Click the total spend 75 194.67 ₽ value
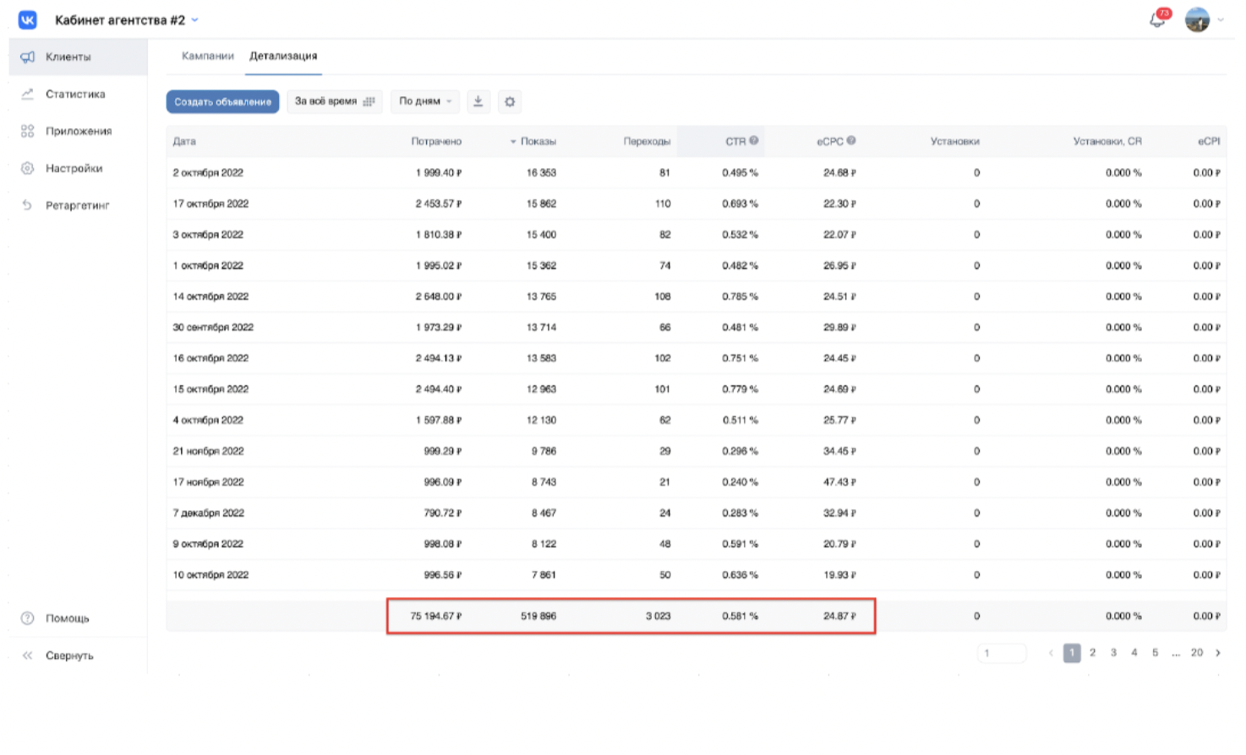This screenshot has height=755, width=1246. 436,616
